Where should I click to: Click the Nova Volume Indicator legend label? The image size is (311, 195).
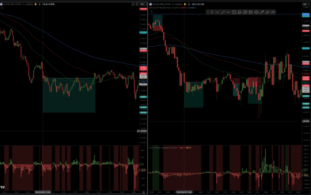(163, 148)
